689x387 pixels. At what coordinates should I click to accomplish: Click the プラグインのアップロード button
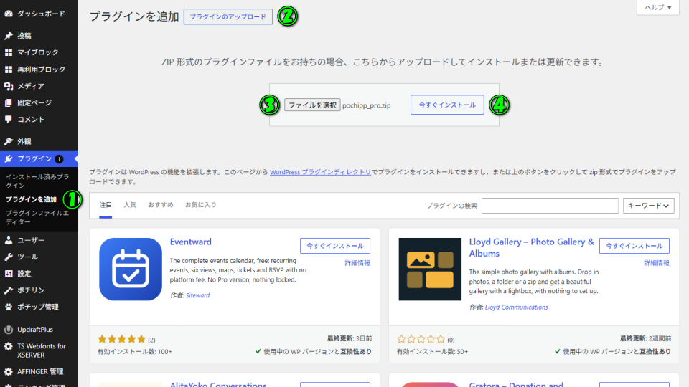[228, 16]
